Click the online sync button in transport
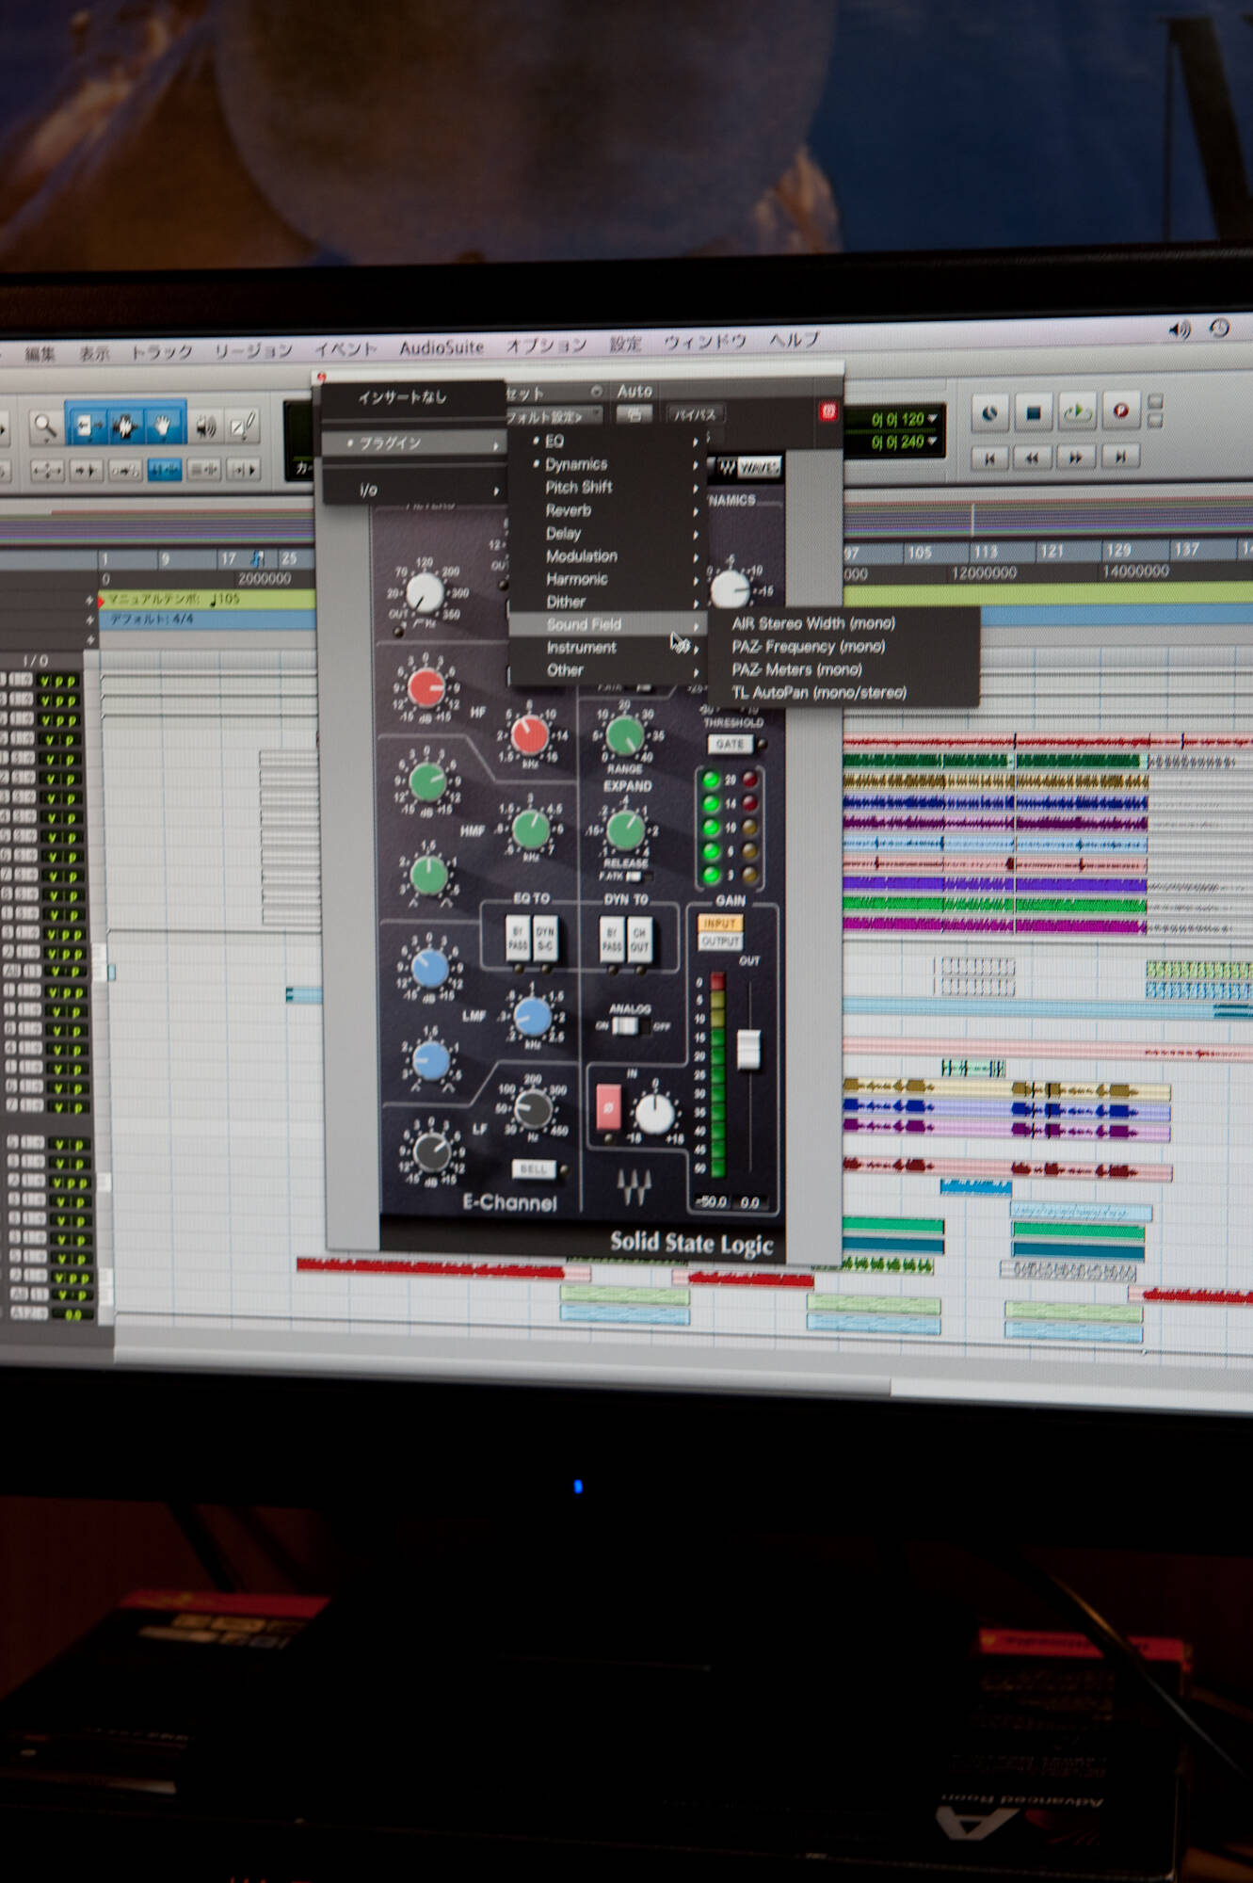This screenshot has width=1253, height=1883. coord(989,413)
